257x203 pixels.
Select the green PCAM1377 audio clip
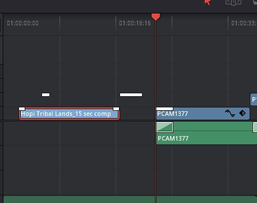pyautogui.click(x=206, y=133)
